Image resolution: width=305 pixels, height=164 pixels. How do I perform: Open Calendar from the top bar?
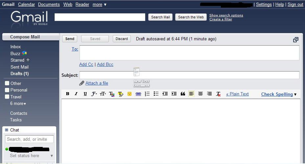click(x=26, y=5)
